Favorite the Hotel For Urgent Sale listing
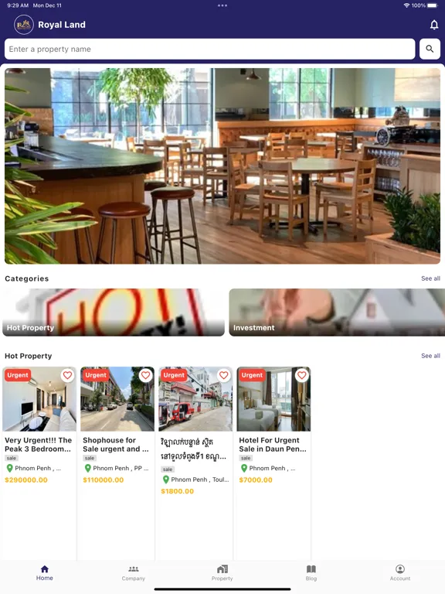The height and width of the screenshot is (594, 445). point(301,375)
